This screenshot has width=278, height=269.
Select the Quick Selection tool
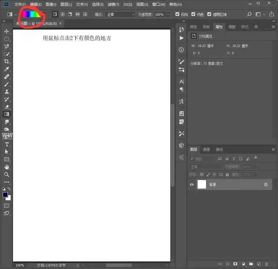point(7,54)
